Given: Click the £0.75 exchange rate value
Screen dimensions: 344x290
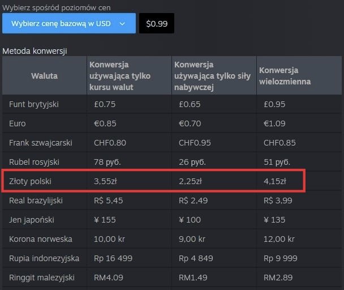Looking at the screenshot, I should click(105, 104).
